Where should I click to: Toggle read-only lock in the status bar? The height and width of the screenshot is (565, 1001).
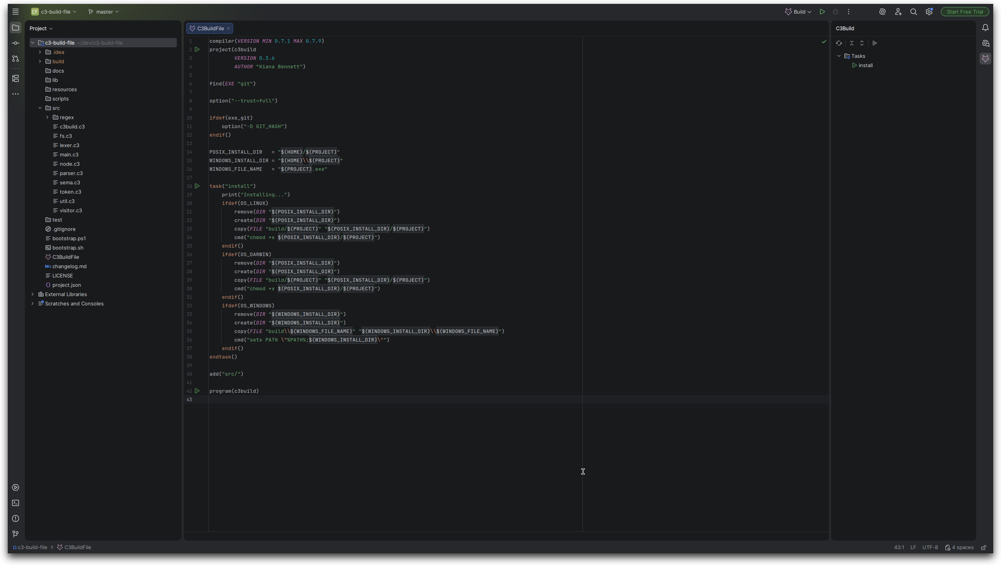[984, 548]
